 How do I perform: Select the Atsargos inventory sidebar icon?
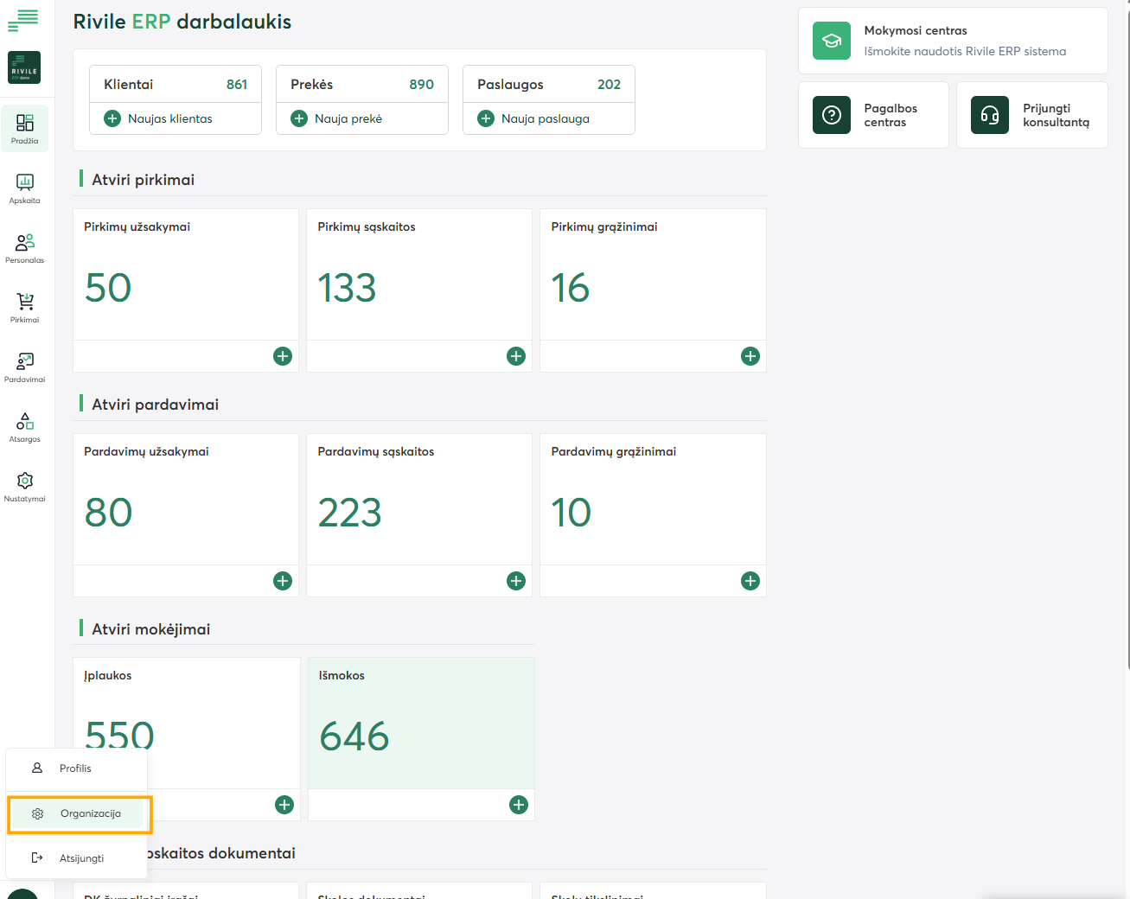[24, 422]
